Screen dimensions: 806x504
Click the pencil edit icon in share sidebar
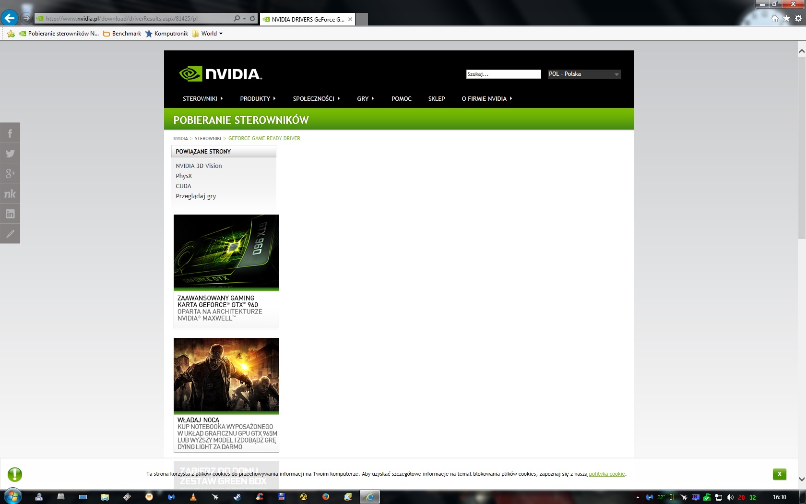[10, 234]
